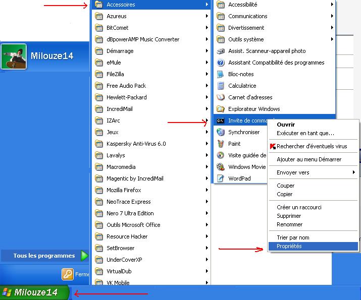Click the Explorateur Windows icon
Screen dimensions: 361x300
tap(220, 109)
